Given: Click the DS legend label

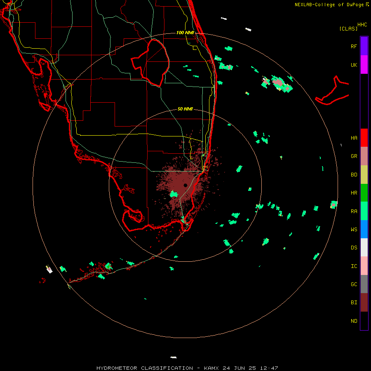Looking at the screenshot, I should pos(354,248).
